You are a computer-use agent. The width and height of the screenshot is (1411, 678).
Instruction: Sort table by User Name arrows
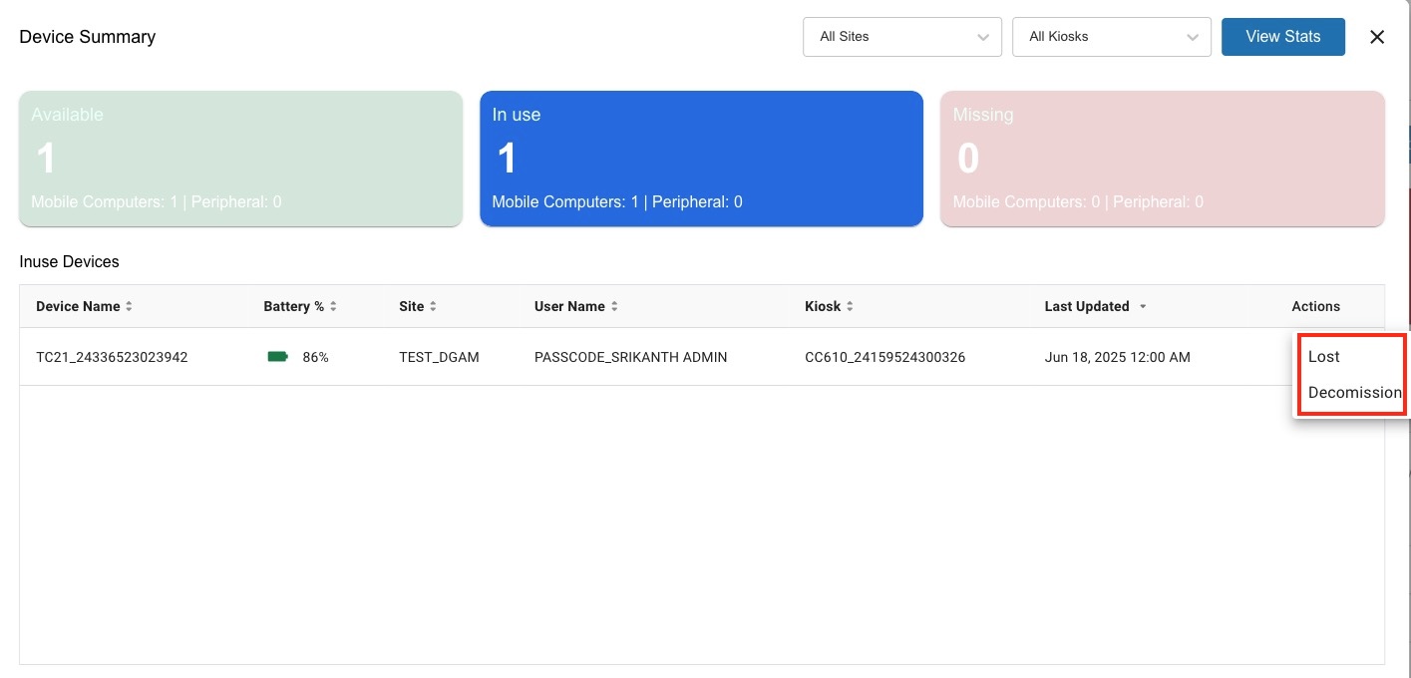tap(614, 307)
